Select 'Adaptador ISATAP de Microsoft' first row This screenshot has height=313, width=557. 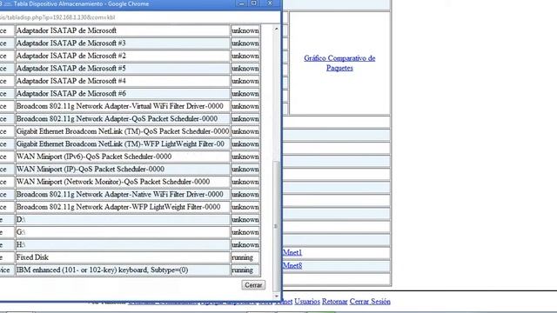pos(123,30)
